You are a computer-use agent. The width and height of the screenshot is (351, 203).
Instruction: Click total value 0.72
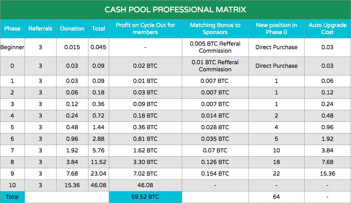point(99,116)
